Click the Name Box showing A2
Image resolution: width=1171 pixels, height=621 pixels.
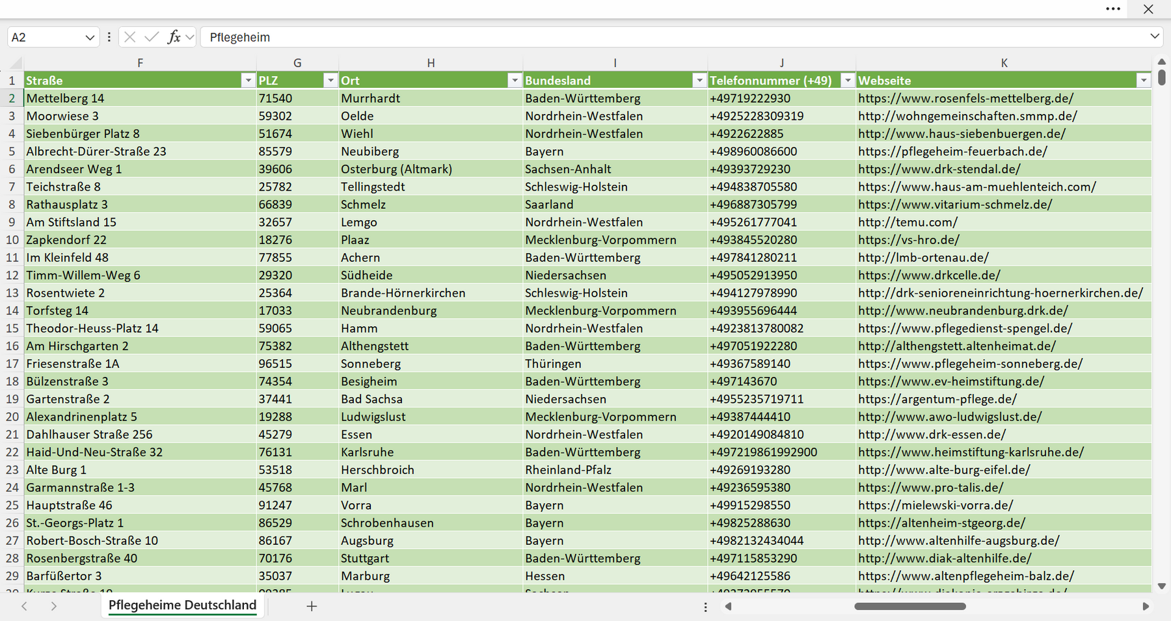point(46,37)
